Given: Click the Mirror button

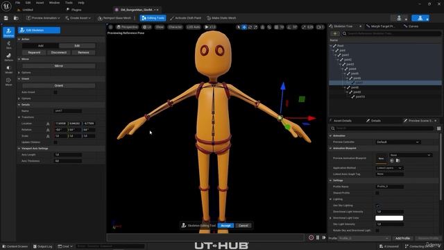Looking at the screenshot, I should (x=58, y=66).
